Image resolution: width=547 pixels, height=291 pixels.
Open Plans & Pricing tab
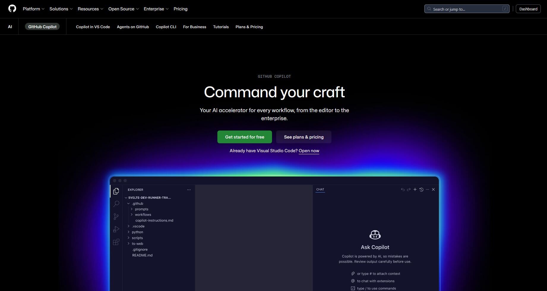(x=249, y=27)
